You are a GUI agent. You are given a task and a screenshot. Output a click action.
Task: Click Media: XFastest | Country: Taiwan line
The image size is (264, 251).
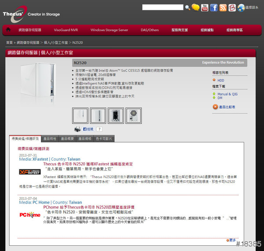(50, 159)
